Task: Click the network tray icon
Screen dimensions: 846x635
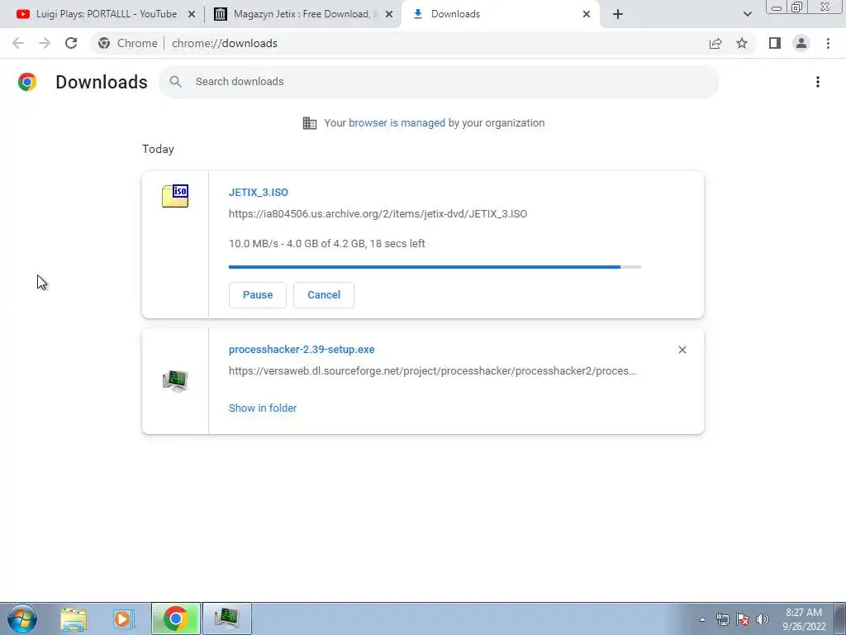Action: pyautogui.click(x=722, y=619)
